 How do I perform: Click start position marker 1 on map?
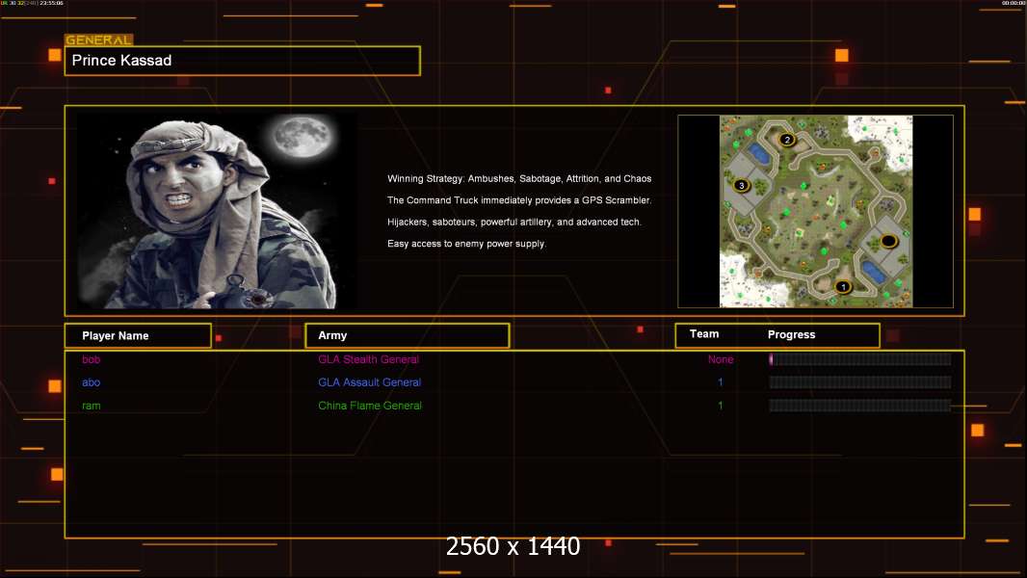[x=843, y=286]
